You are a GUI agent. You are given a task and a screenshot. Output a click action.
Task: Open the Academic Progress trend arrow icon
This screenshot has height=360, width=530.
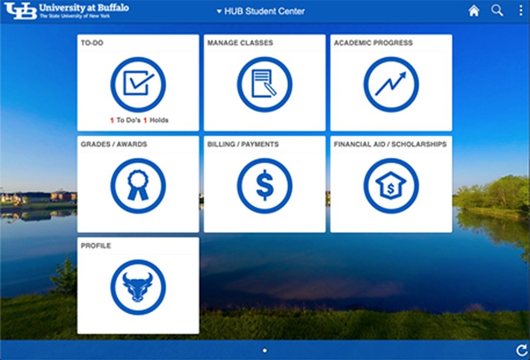[x=391, y=84]
